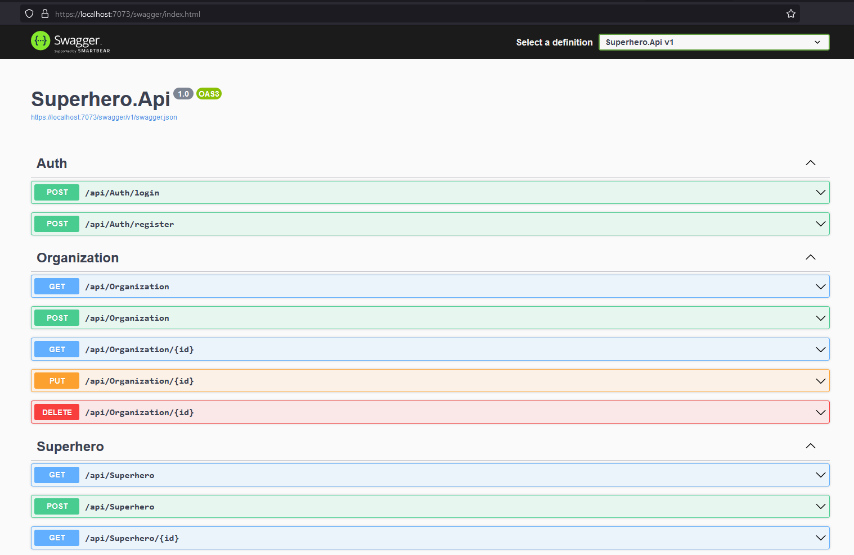The image size is (854, 555).
Task: Click the GET /api/Organization/{id} path text
Action: pos(140,349)
